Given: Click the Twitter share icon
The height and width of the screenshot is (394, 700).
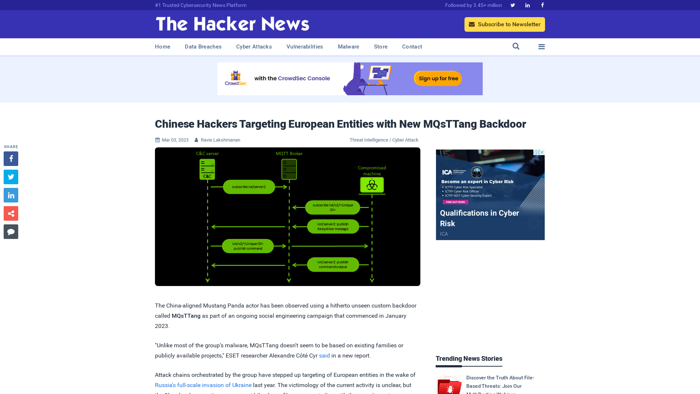Looking at the screenshot, I should pos(11,177).
